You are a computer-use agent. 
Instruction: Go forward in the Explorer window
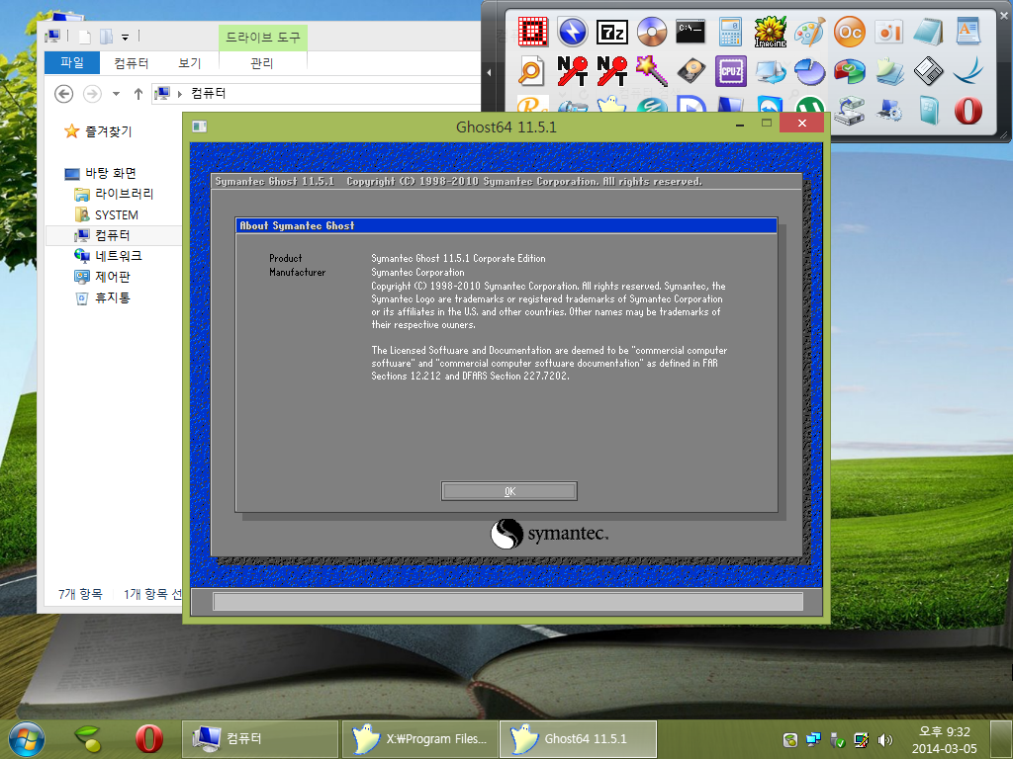tap(92, 94)
